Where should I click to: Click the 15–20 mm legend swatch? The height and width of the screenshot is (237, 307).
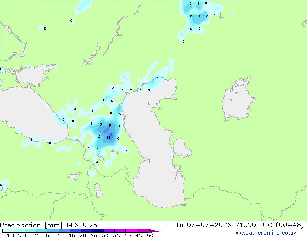(76, 231)
